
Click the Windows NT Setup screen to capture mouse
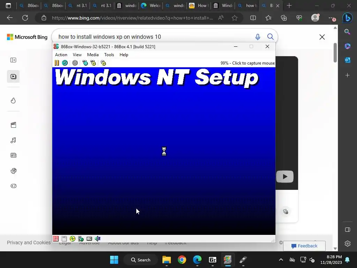(164, 151)
